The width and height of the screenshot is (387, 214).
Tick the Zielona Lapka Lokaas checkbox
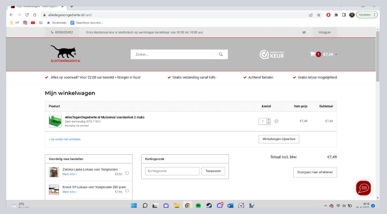[x=127, y=173]
